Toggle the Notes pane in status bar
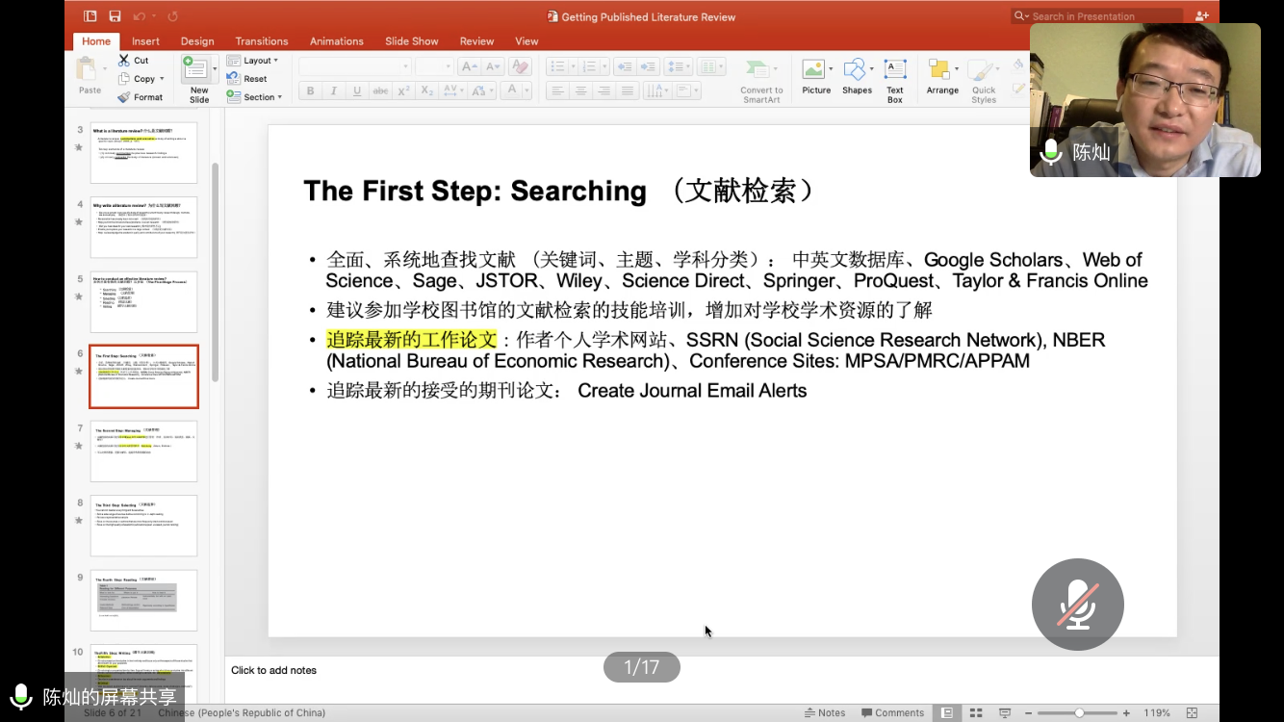1284x722 pixels. [825, 713]
